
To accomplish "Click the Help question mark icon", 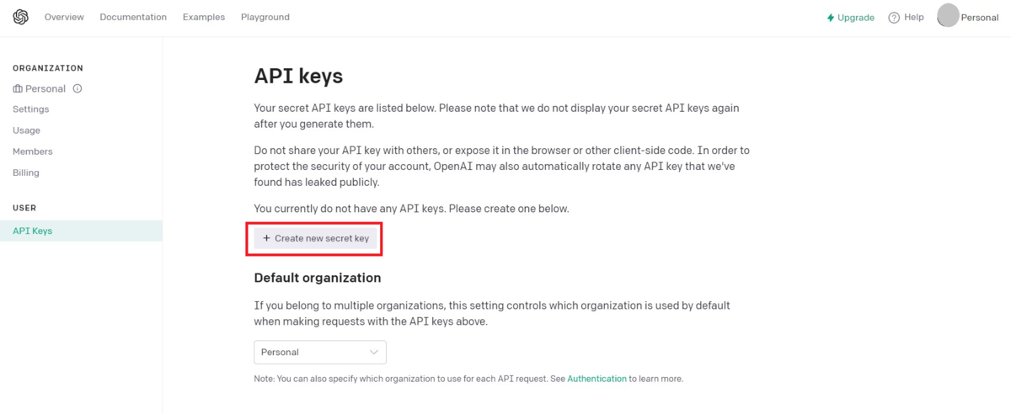I will point(894,18).
